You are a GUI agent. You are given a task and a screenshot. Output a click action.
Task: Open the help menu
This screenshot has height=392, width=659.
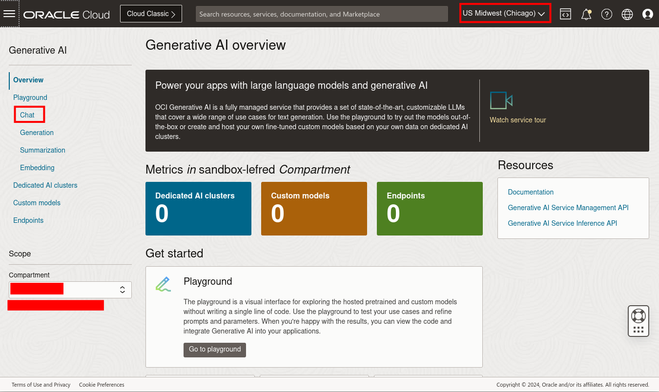click(x=607, y=14)
